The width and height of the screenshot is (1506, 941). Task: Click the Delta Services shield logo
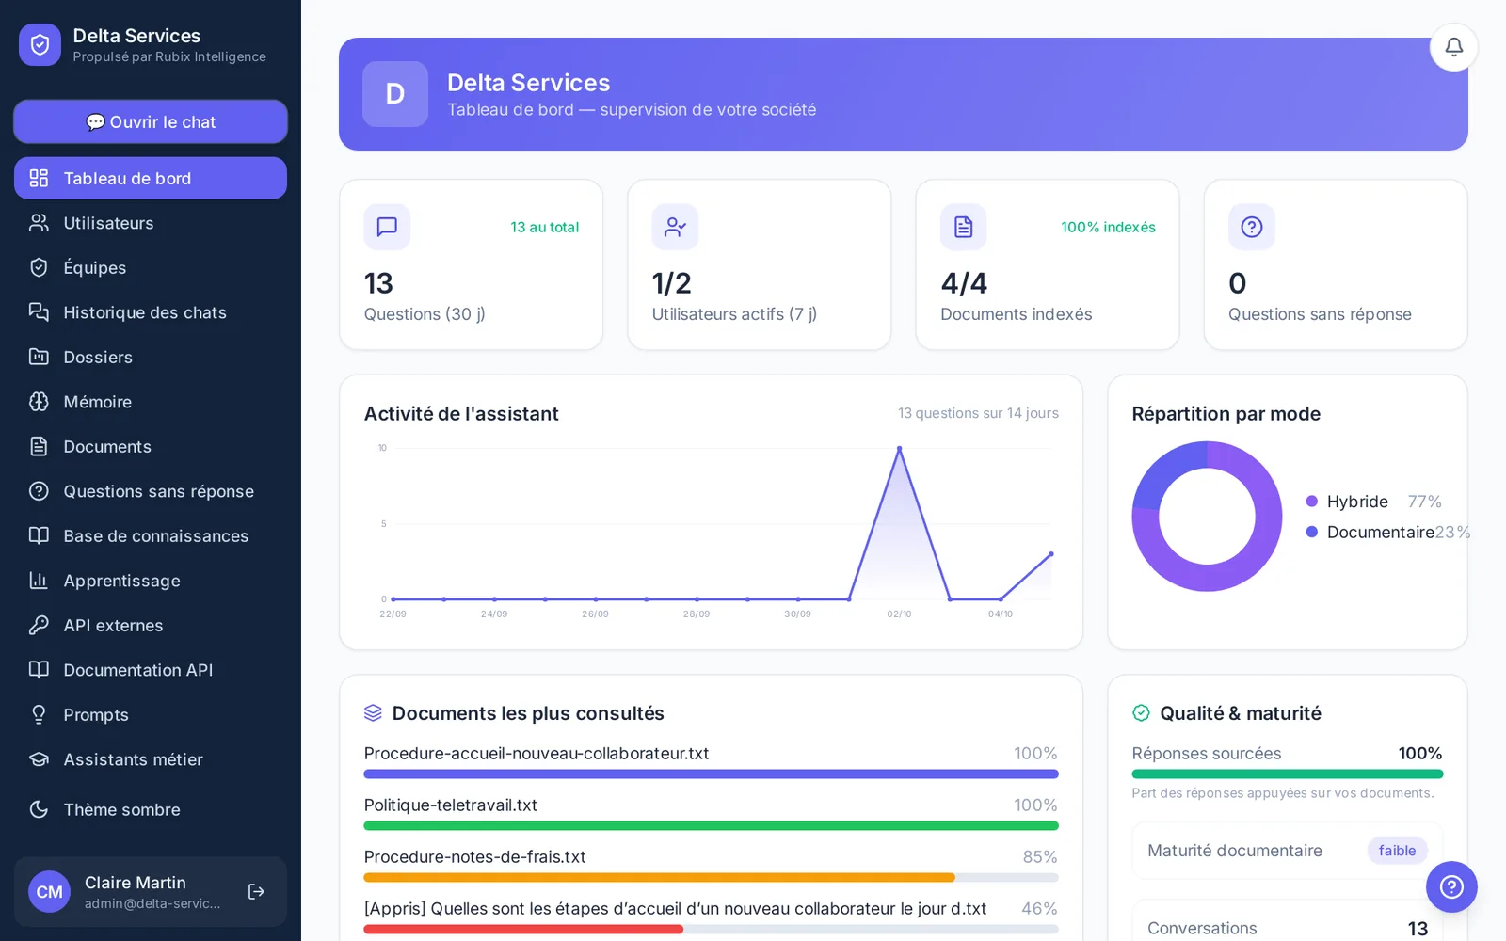(40, 44)
